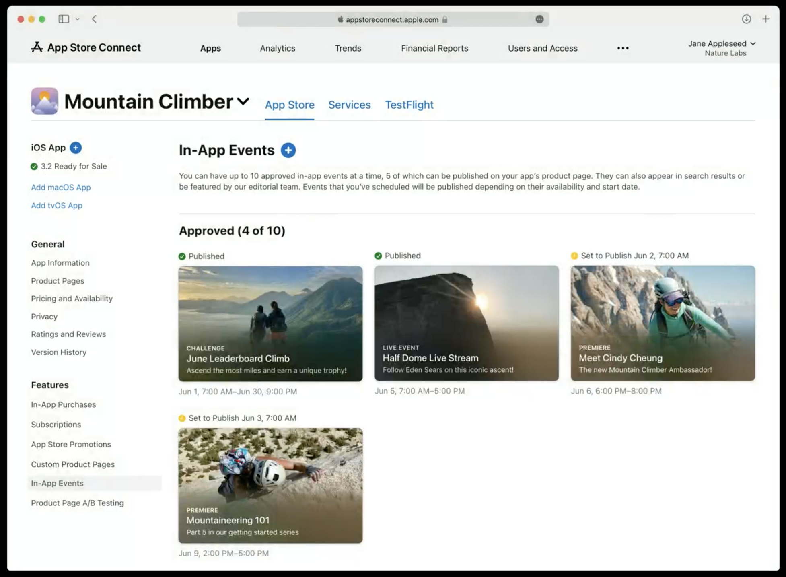
Task: Click the plus icon beside iOS App
Action: (75, 148)
